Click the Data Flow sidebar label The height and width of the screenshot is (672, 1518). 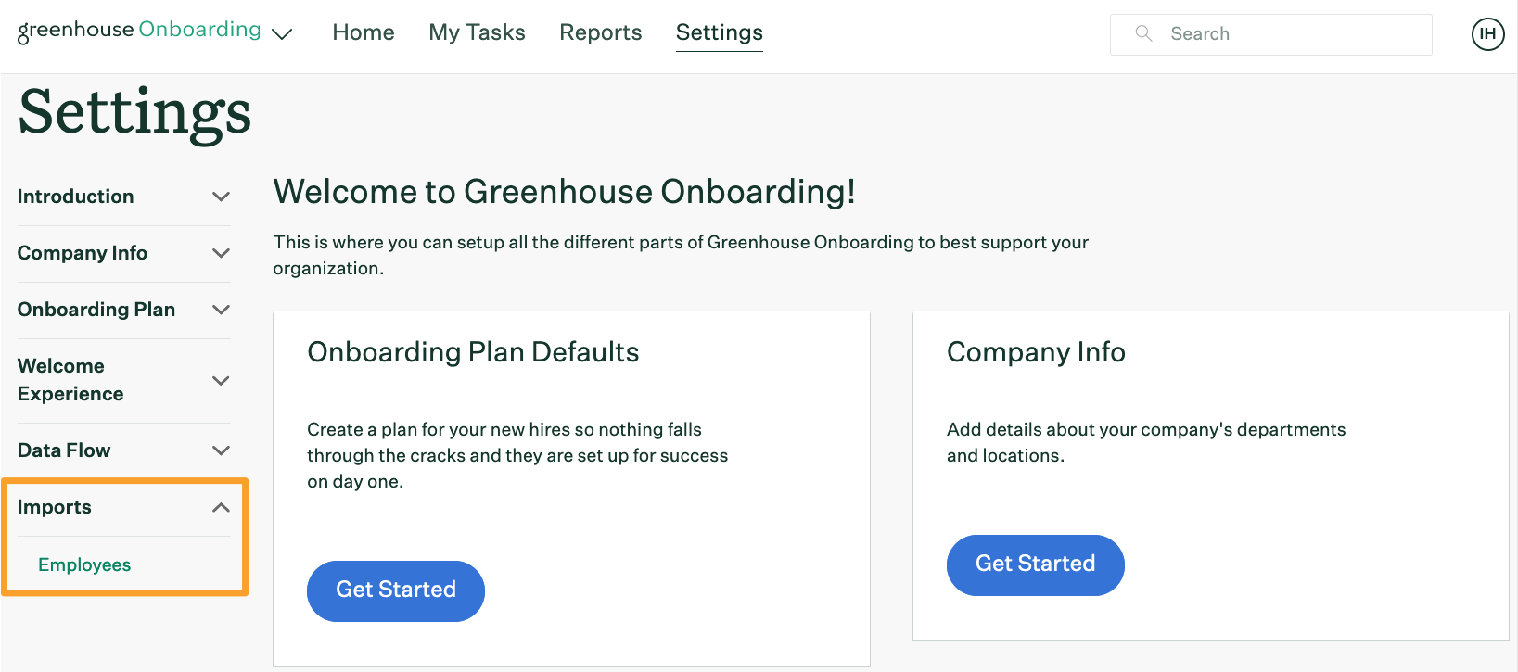coord(64,450)
